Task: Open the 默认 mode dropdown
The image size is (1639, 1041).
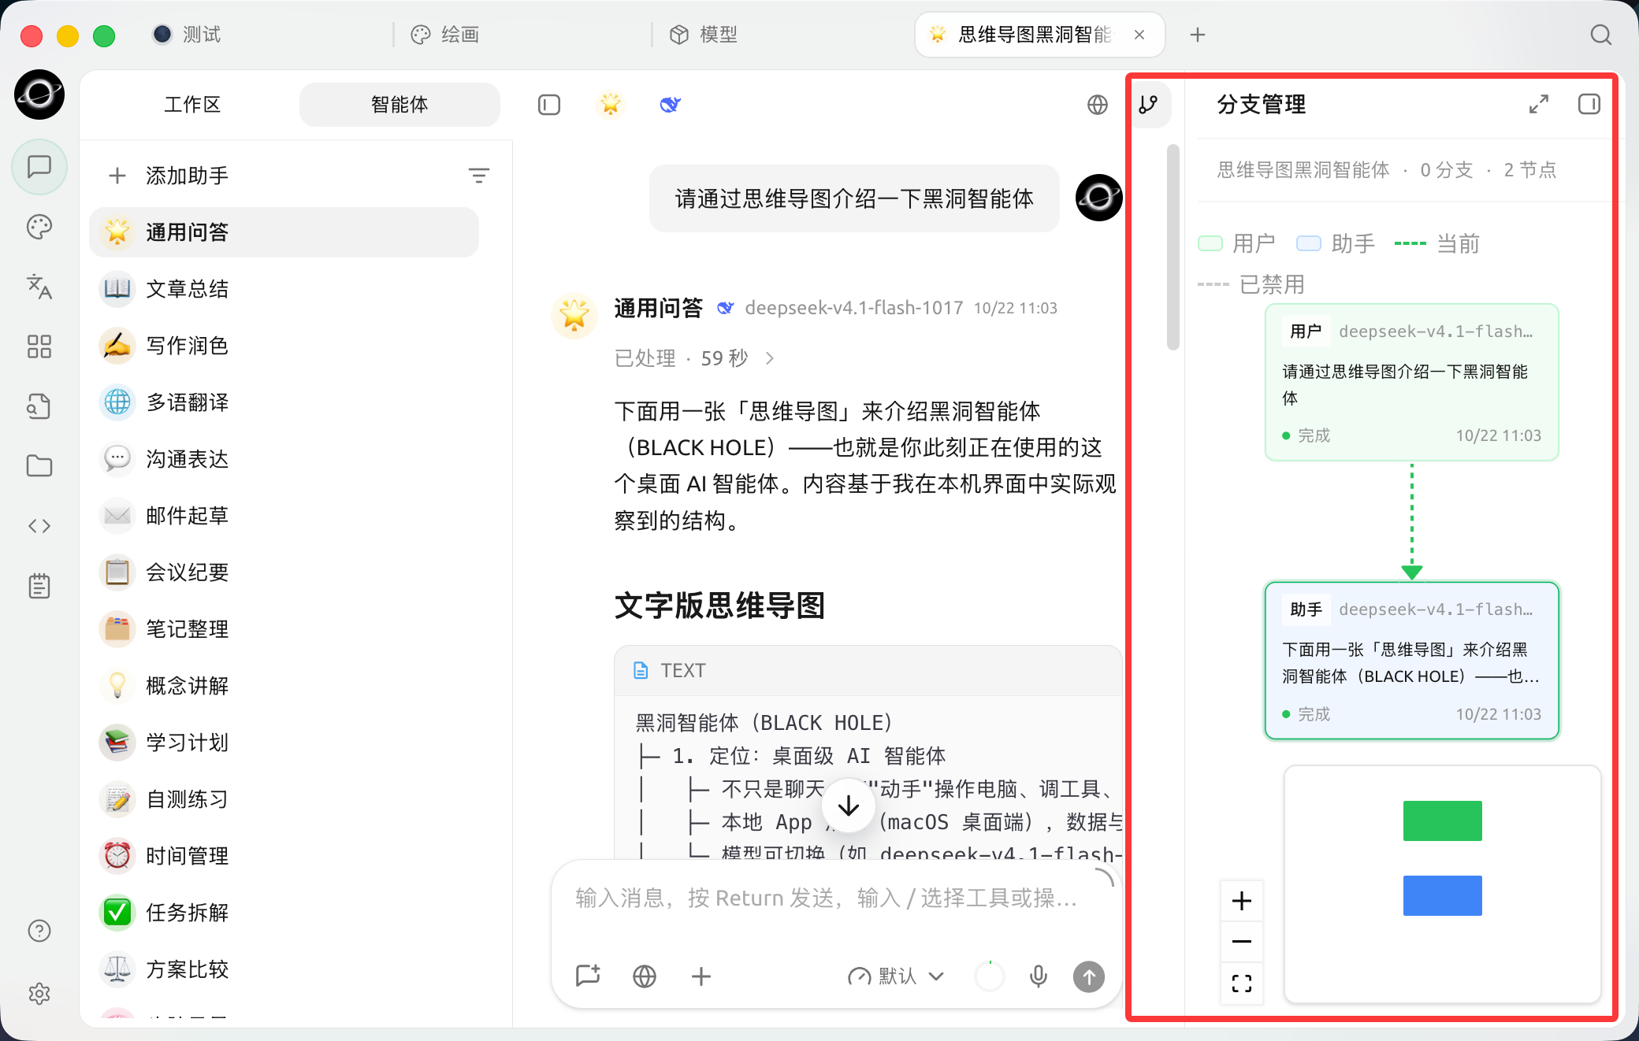Action: click(896, 976)
